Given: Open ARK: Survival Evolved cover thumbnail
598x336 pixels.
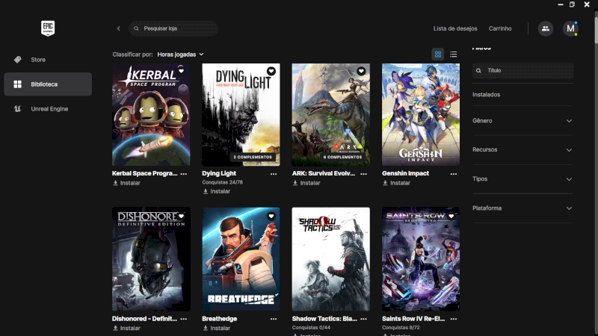Looking at the screenshot, I should [330, 115].
